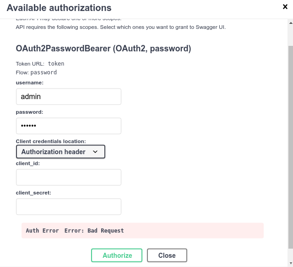Click the client_secret label
Viewport: 293px width, 267px height.
33,193
